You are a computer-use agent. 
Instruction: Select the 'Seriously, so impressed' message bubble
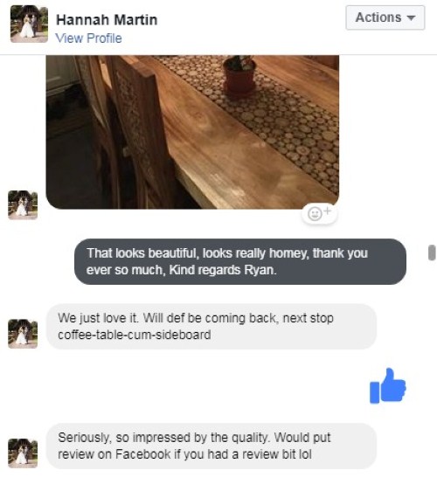click(212, 446)
